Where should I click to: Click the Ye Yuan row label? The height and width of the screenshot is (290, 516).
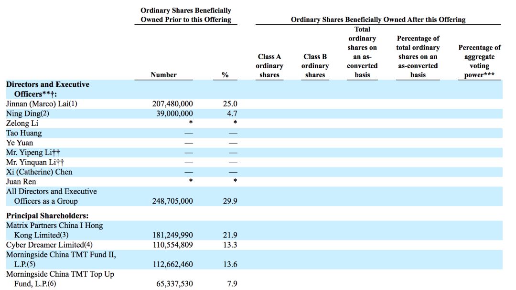[20, 143]
